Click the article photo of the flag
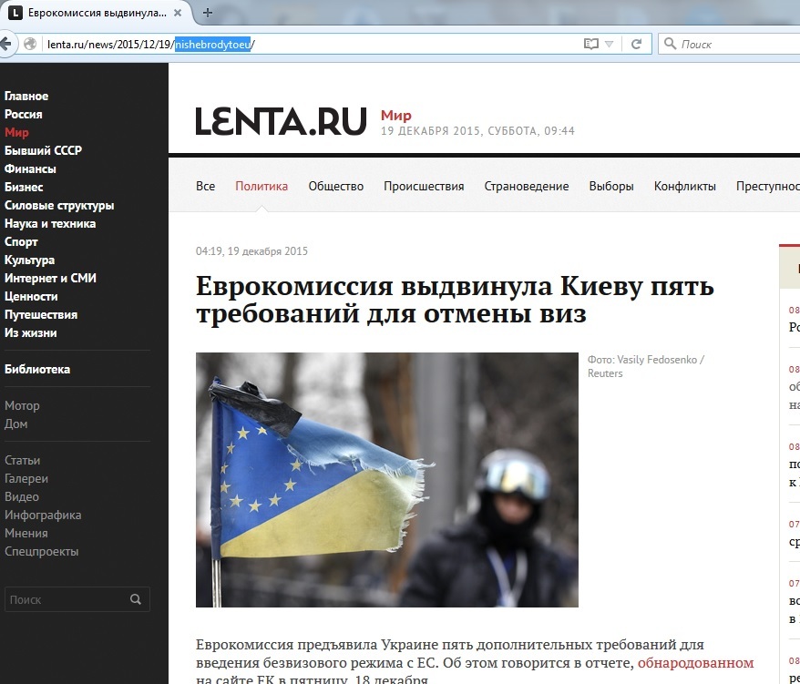 click(386, 479)
